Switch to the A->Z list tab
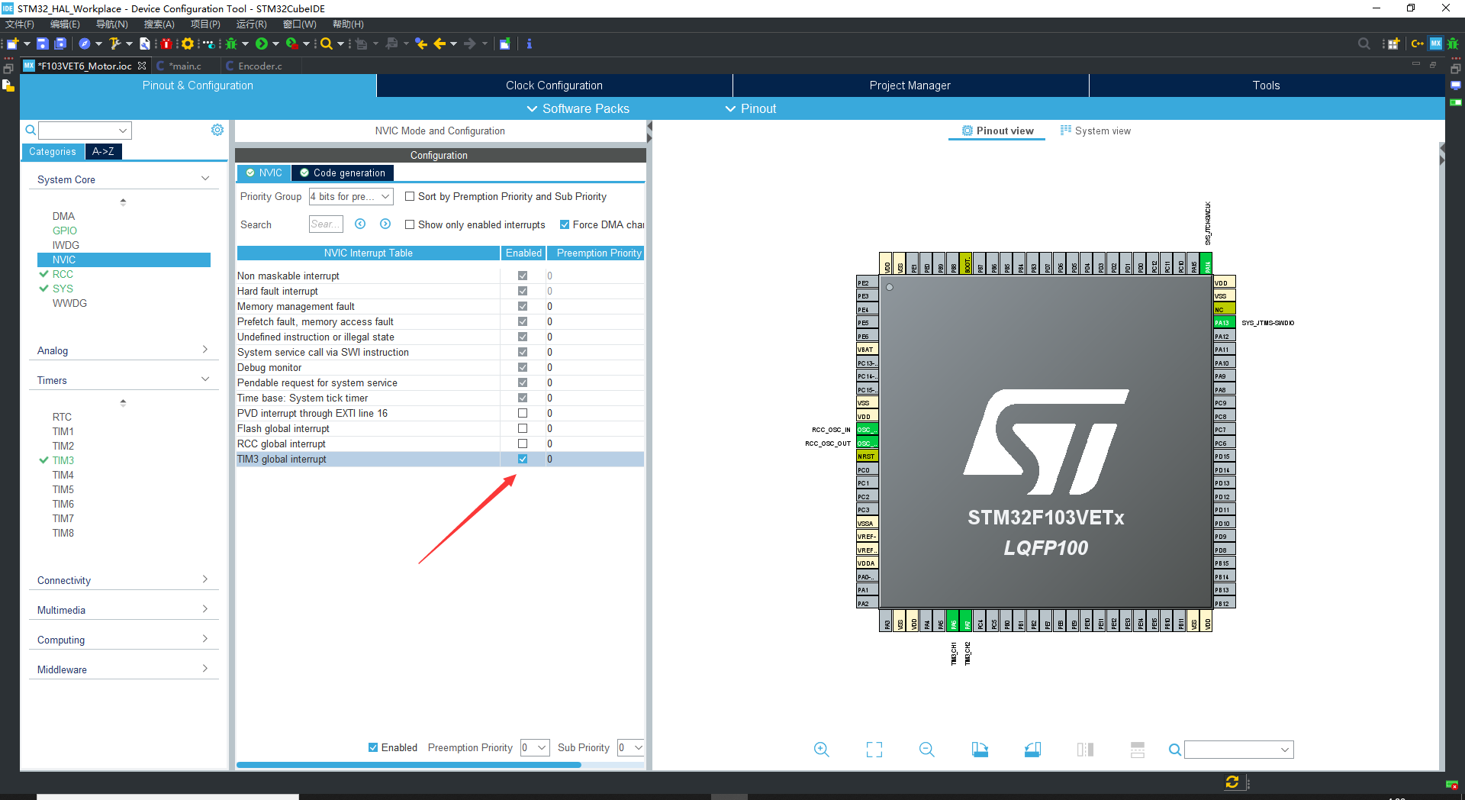The width and height of the screenshot is (1465, 800). [103, 151]
